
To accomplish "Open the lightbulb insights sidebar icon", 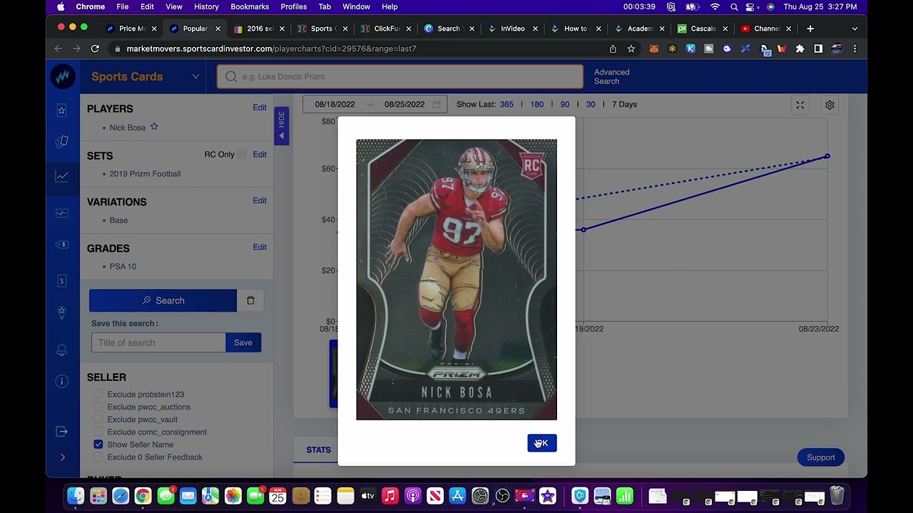I will pos(62,313).
